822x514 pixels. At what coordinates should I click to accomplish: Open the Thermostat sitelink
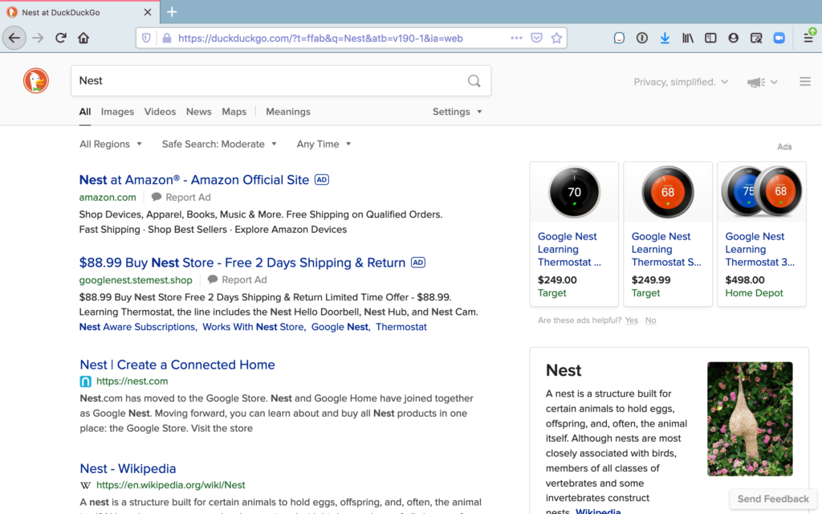click(x=401, y=327)
